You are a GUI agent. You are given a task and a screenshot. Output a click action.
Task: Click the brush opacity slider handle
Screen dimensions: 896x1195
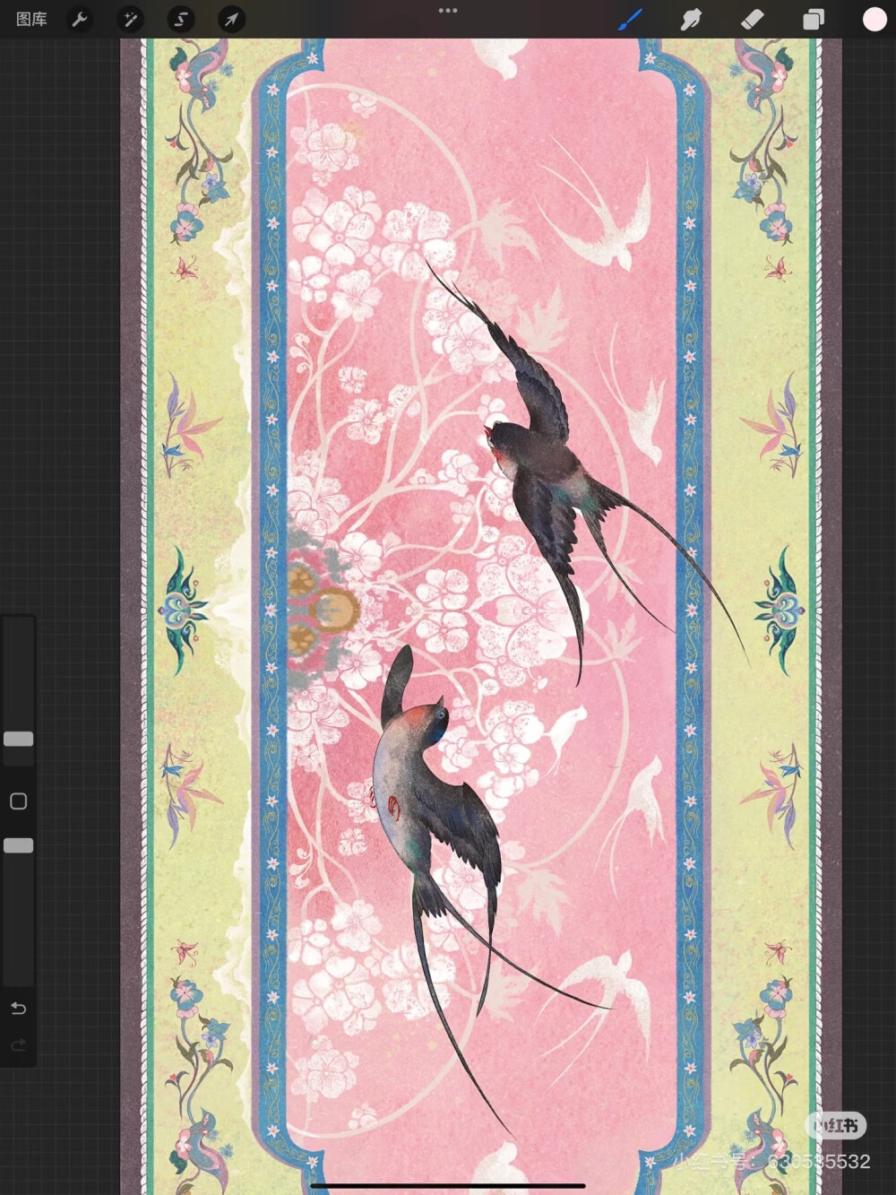click(18, 845)
